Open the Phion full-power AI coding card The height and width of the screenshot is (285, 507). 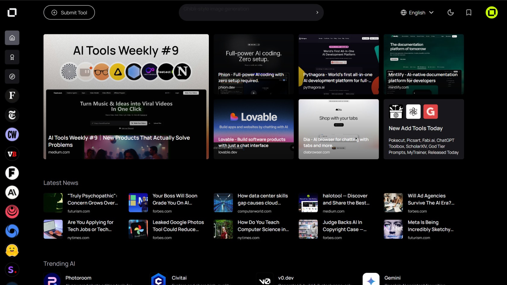[253, 64]
